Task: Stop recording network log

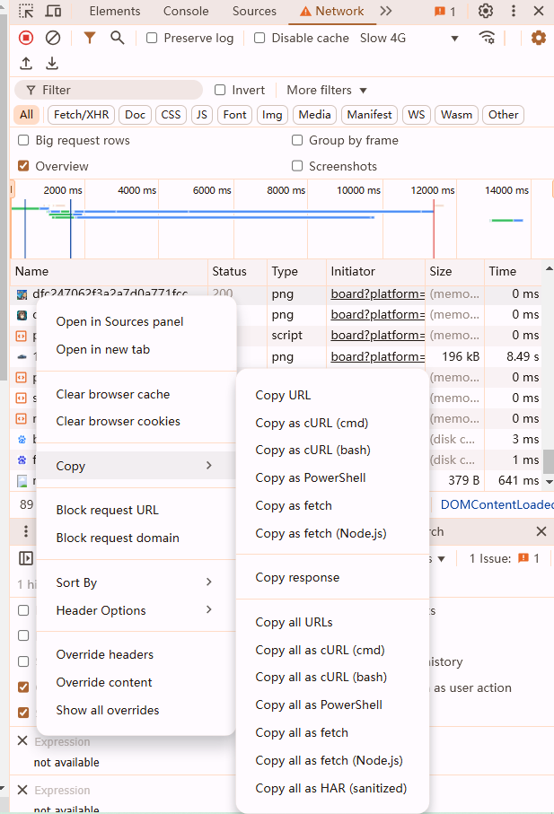Action: [x=26, y=38]
